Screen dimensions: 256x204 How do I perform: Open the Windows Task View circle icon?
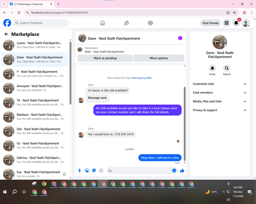coord(24,192)
